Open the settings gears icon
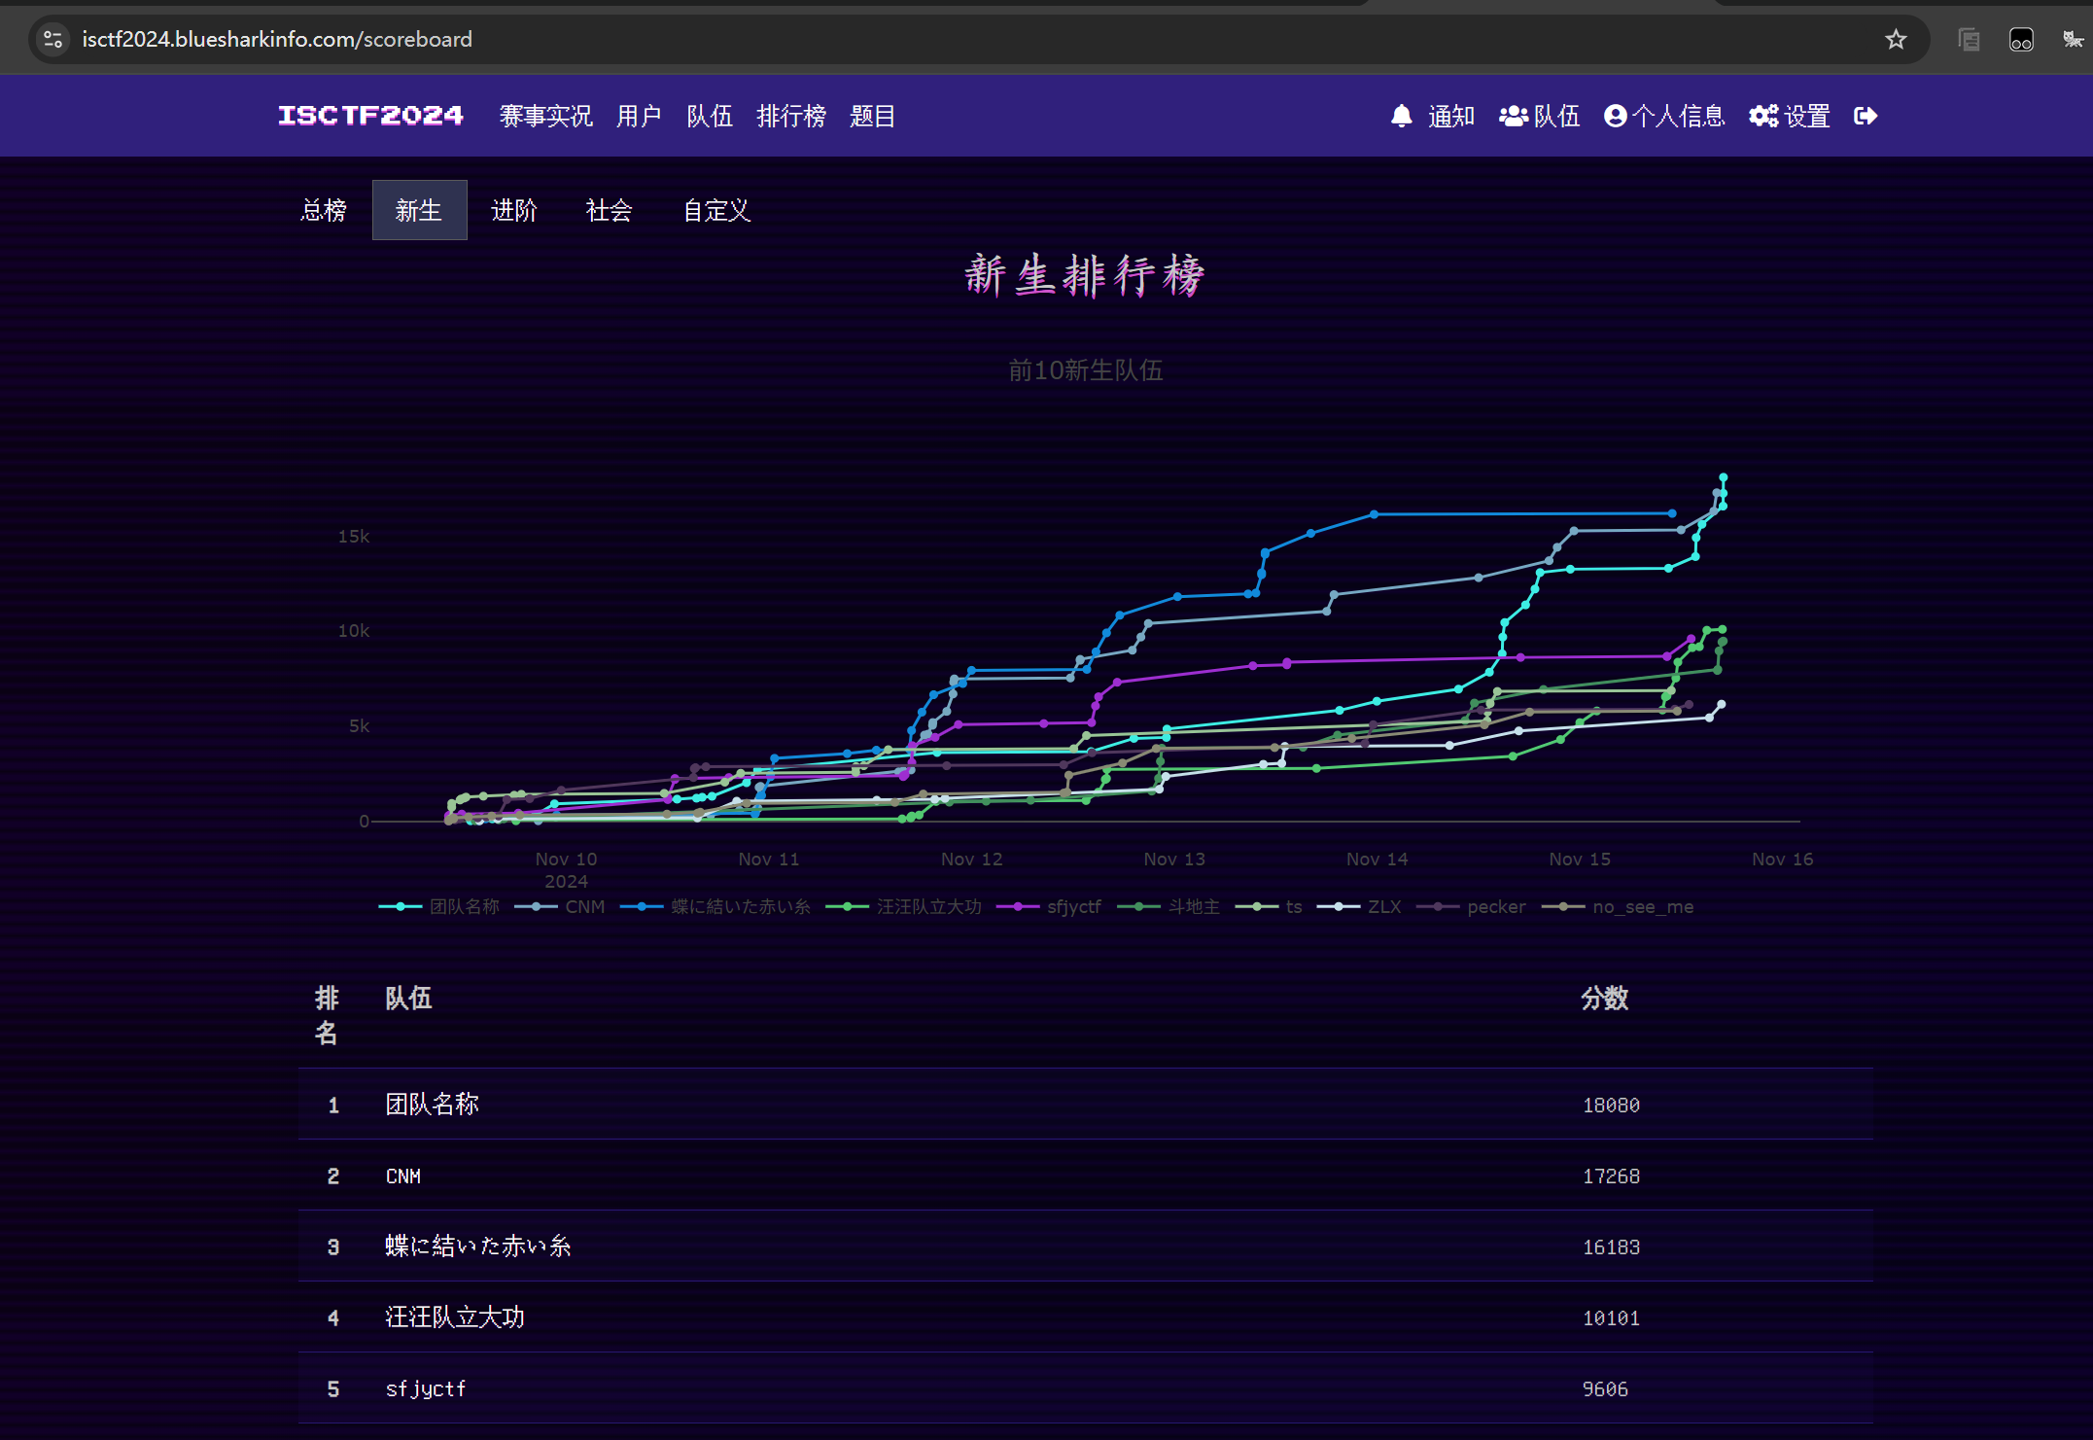Image resolution: width=2093 pixels, height=1440 pixels. (x=1762, y=117)
